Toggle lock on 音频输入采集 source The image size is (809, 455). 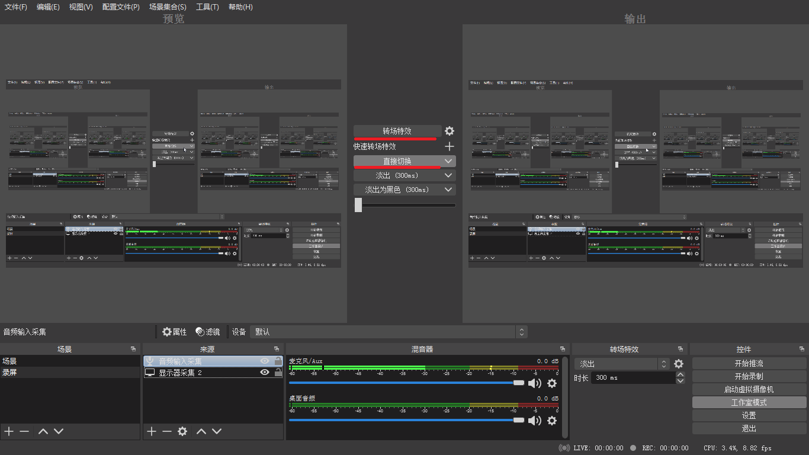click(278, 361)
